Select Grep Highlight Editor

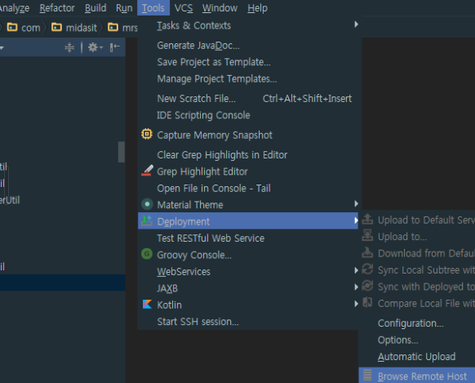point(250,171)
